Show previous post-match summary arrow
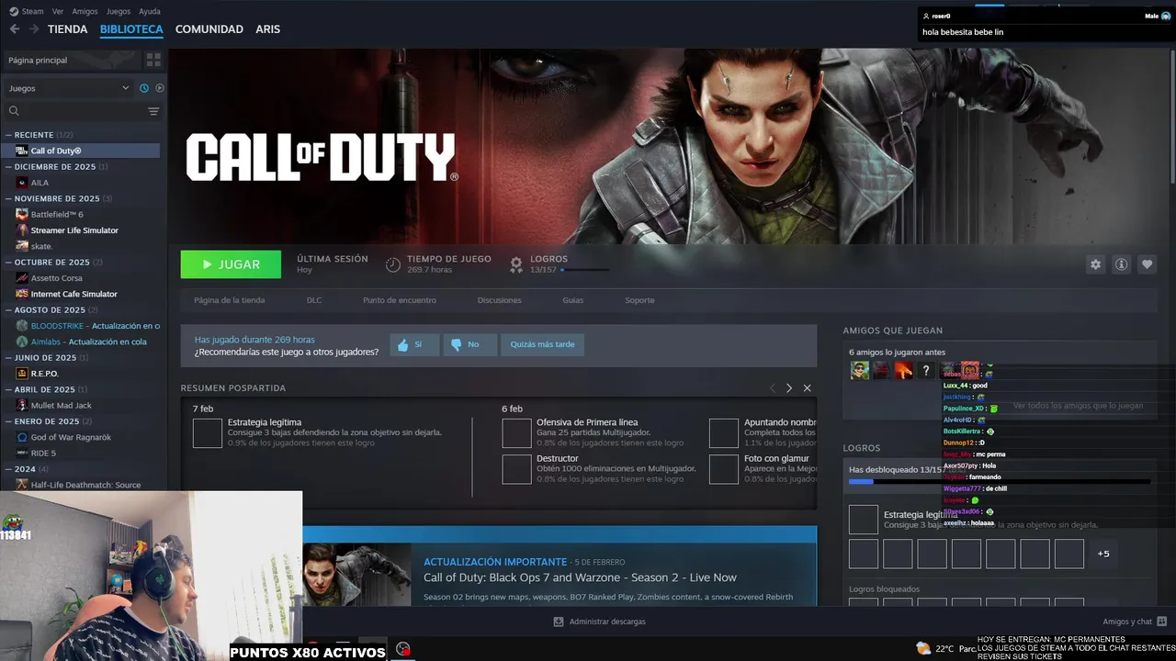 [x=772, y=388]
